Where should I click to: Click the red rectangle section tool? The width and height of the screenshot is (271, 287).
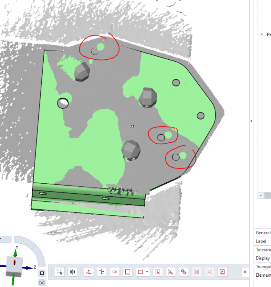[x=128, y=272]
